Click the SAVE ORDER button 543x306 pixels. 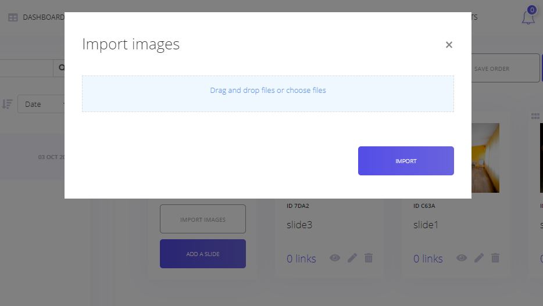(x=505, y=68)
